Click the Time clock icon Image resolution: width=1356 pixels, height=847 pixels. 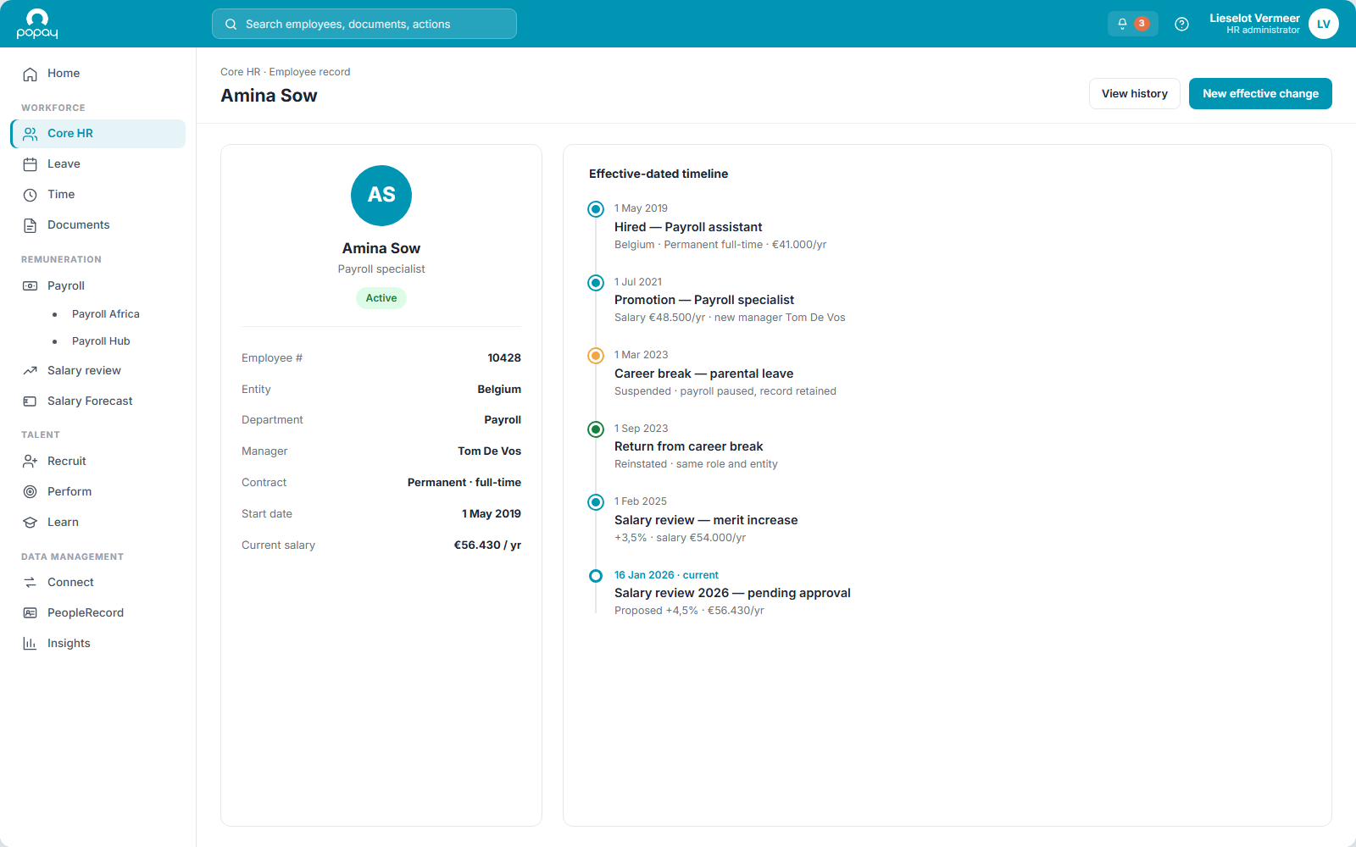(x=31, y=195)
